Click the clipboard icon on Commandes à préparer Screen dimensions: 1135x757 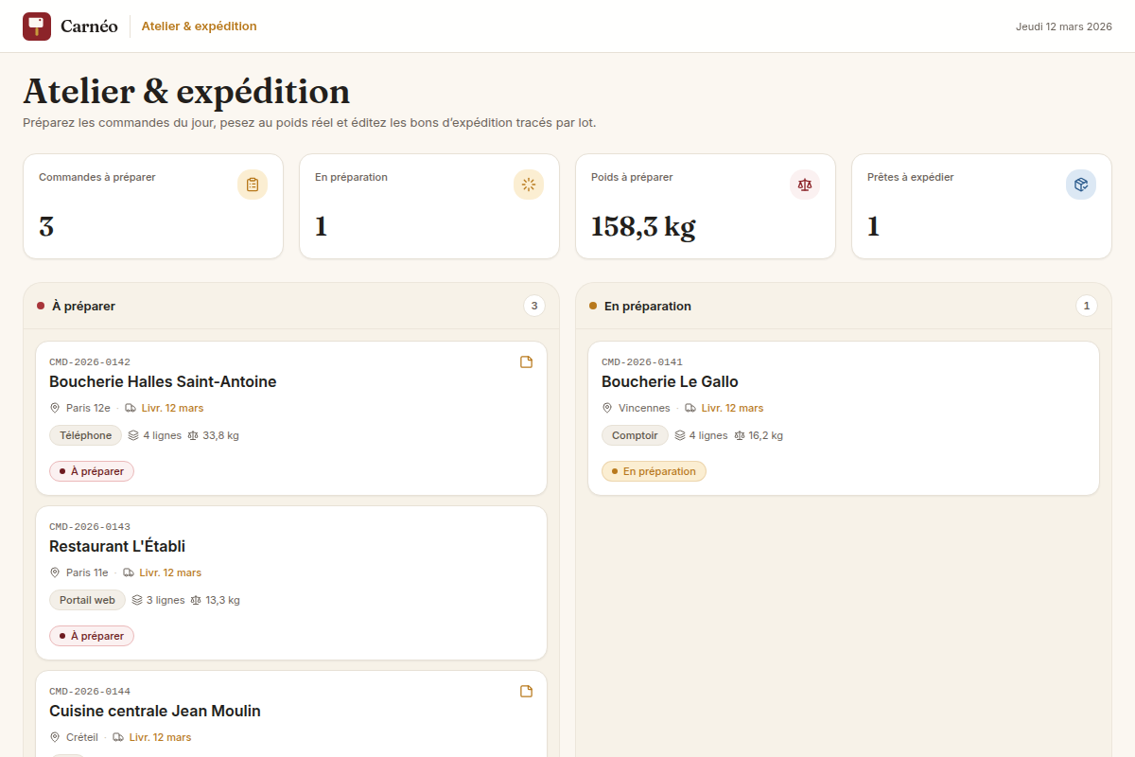pos(253,185)
